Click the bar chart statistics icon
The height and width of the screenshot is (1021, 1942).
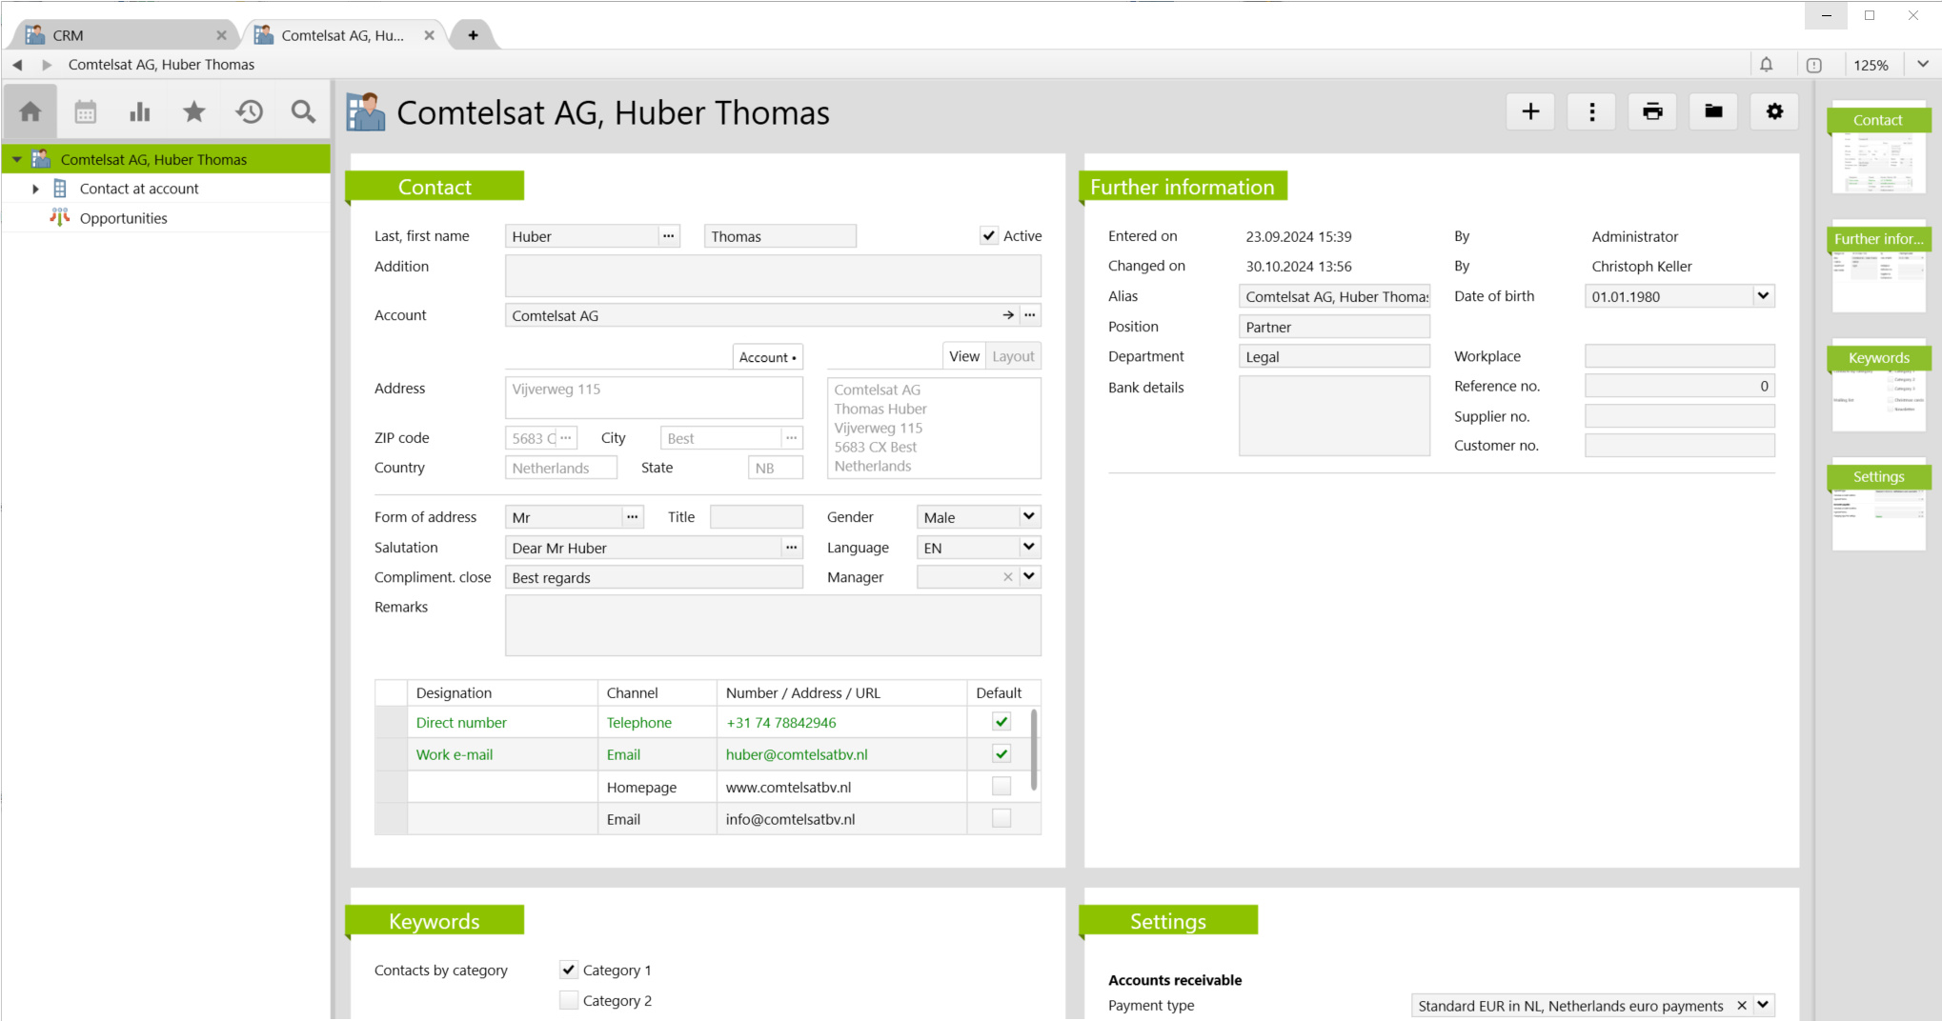140,112
